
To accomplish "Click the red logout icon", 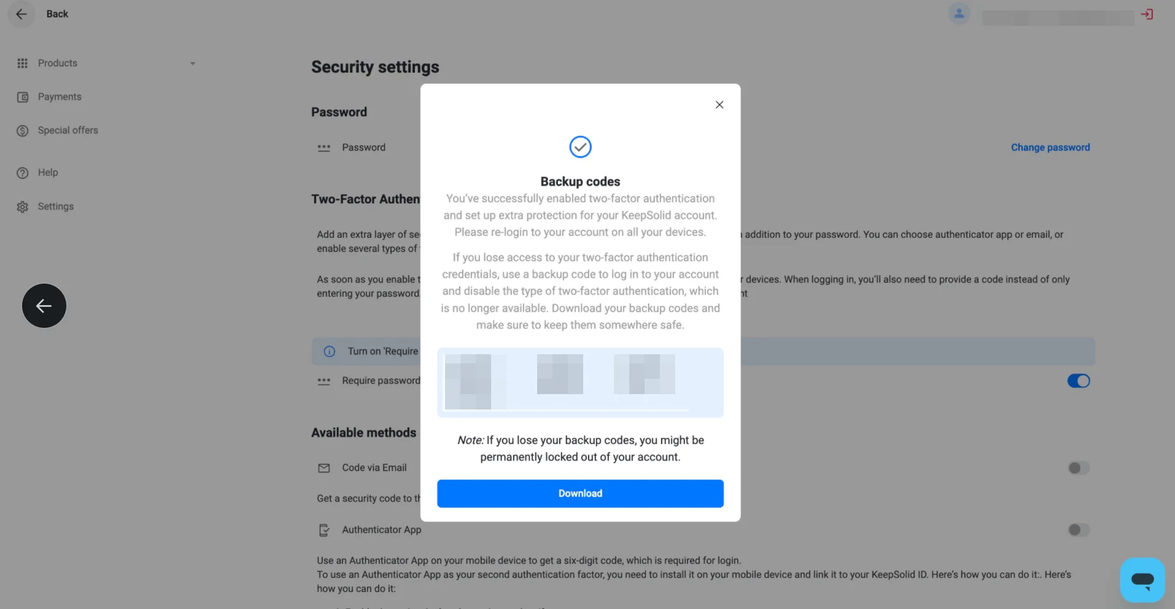I will click(x=1147, y=14).
